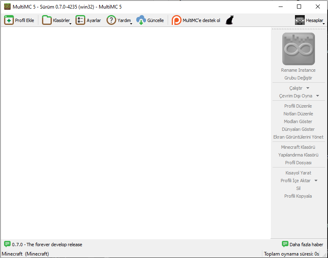The height and width of the screenshot is (258, 328).
Task: Click the Patreon MultiMC'e destek ol icon
Action: click(176, 20)
